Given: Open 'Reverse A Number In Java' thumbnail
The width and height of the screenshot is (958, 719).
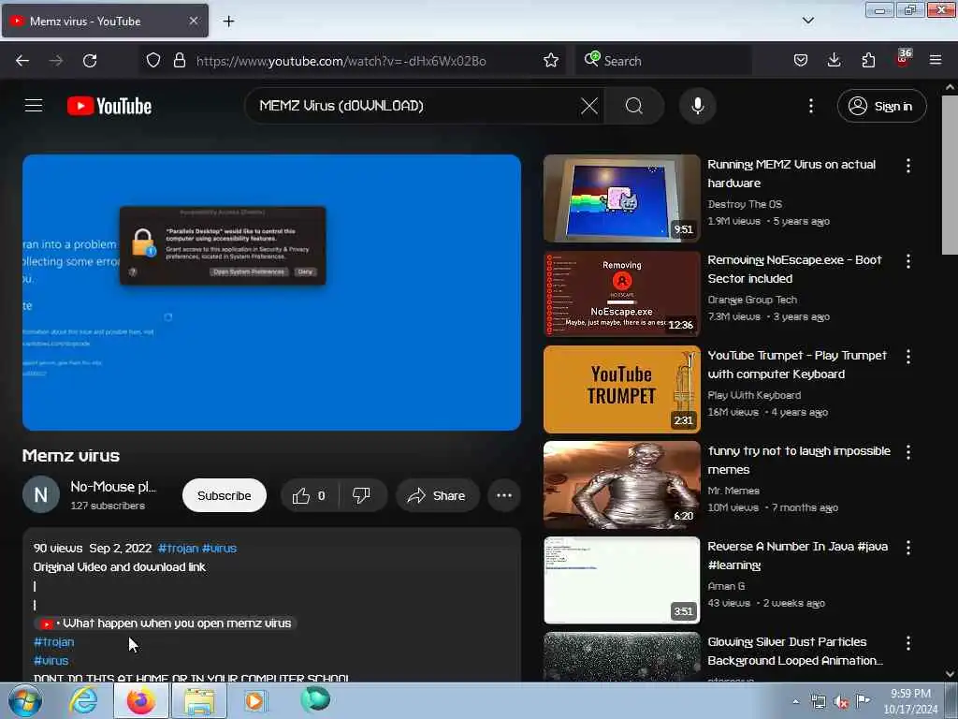Looking at the screenshot, I should pos(621,580).
